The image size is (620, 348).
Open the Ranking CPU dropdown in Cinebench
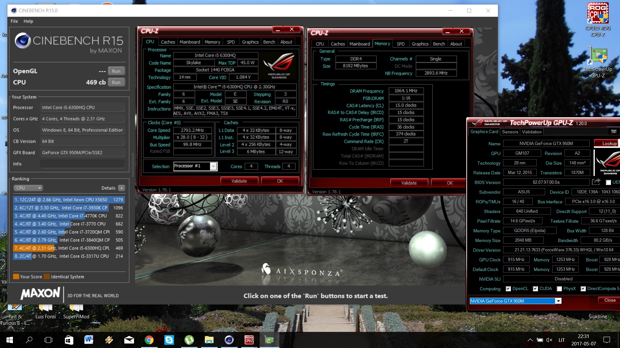[28, 188]
